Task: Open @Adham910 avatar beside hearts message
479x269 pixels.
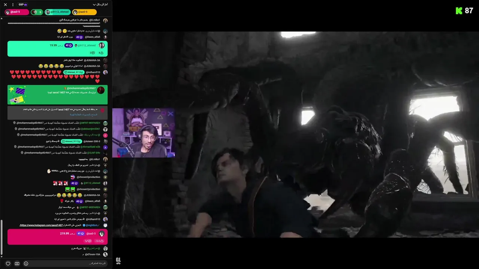Action: 105,72
